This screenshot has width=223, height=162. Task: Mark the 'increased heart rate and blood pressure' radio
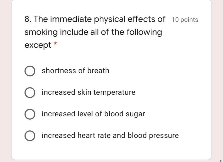tap(30, 136)
